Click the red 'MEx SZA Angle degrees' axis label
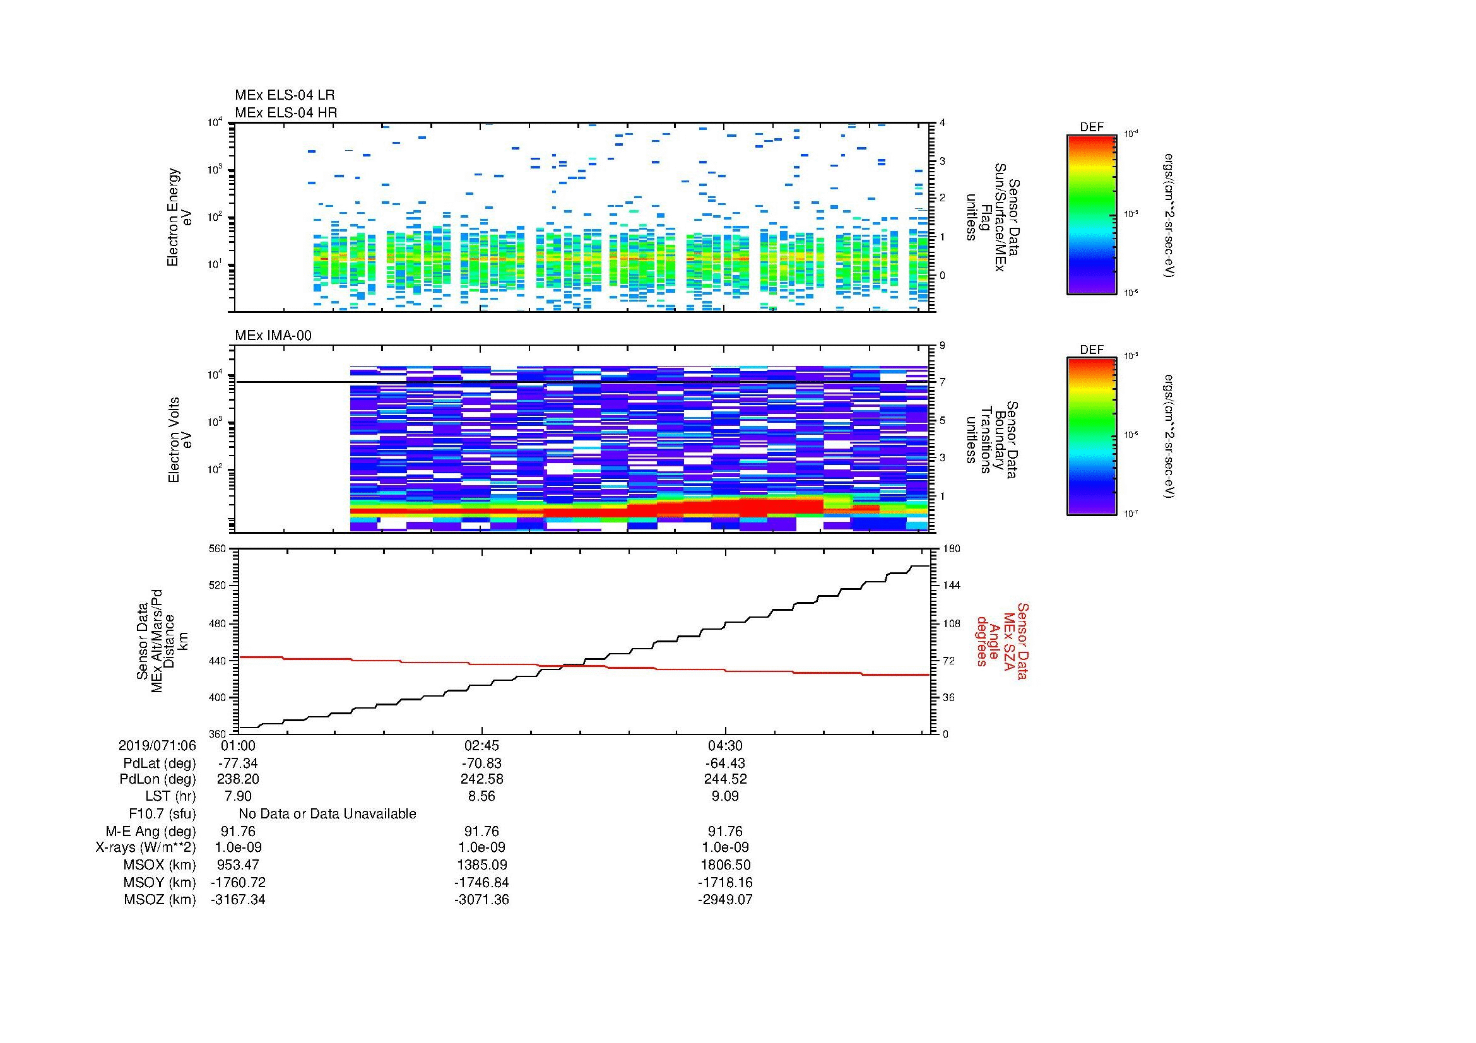 pos(1003,640)
